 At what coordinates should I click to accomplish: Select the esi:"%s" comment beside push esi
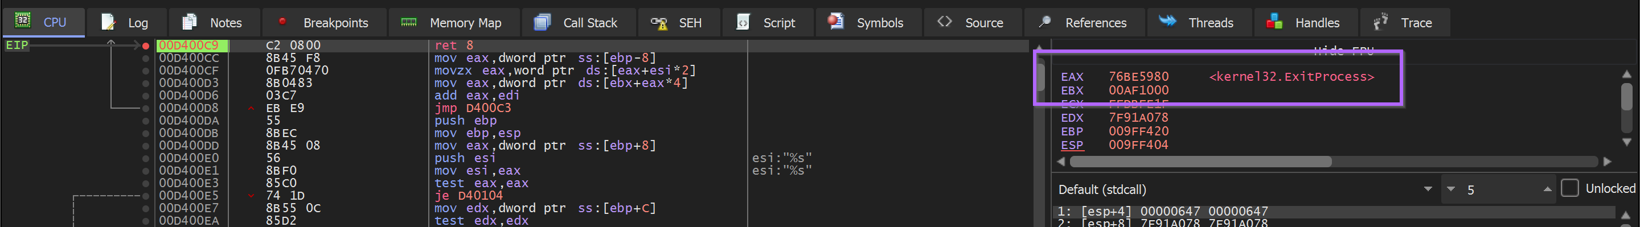pyautogui.click(x=782, y=158)
